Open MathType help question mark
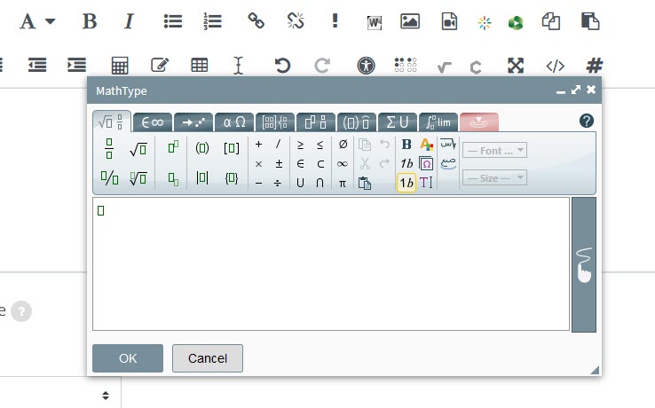Image resolution: width=655 pixels, height=408 pixels. (x=587, y=122)
